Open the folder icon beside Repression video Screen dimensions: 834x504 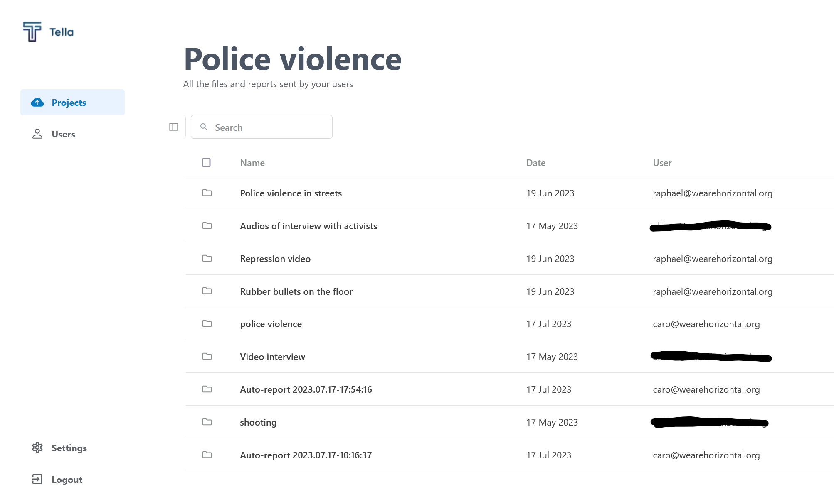click(x=207, y=258)
